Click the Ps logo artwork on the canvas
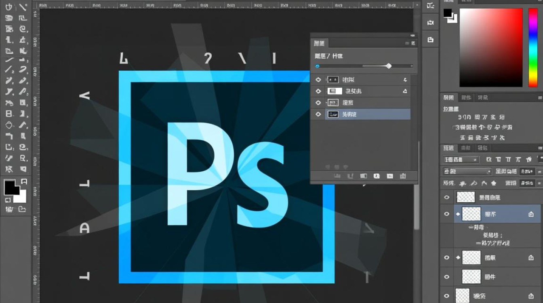Image resolution: width=543 pixels, height=303 pixels. [x=227, y=177]
